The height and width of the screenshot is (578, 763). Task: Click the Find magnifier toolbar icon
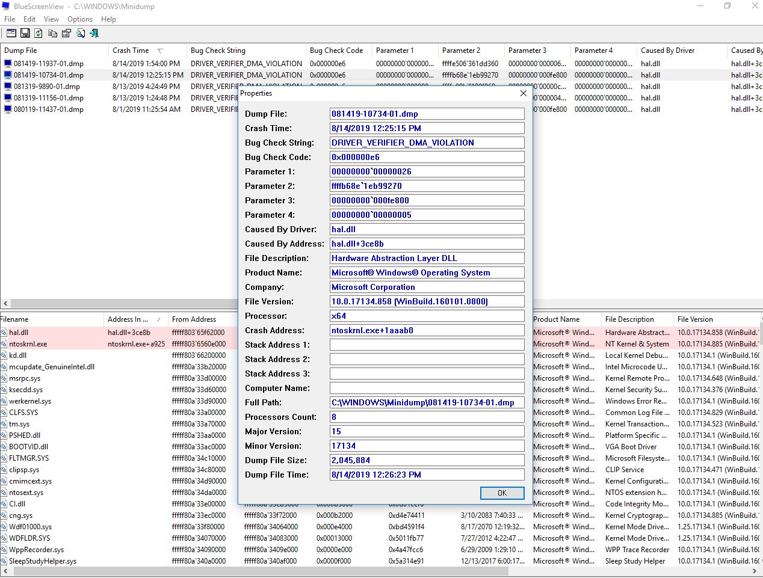tap(80, 34)
